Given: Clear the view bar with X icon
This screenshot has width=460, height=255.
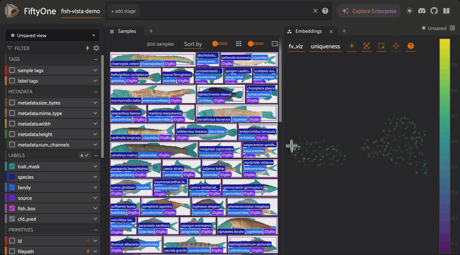Looking at the screenshot, I should 315,11.
